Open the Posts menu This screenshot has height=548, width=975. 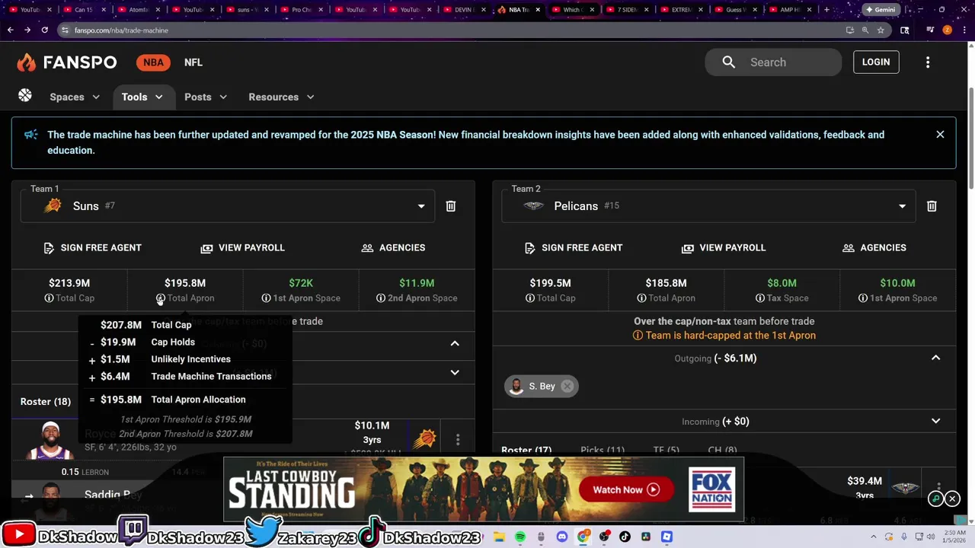click(x=206, y=97)
